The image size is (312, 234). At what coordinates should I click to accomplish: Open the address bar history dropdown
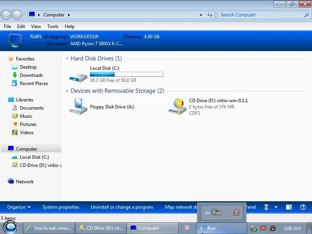coord(201,15)
